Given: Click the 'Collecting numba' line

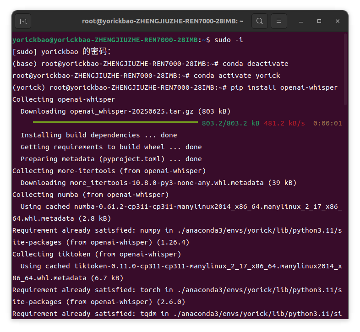Looking at the screenshot, I should click(91, 195).
